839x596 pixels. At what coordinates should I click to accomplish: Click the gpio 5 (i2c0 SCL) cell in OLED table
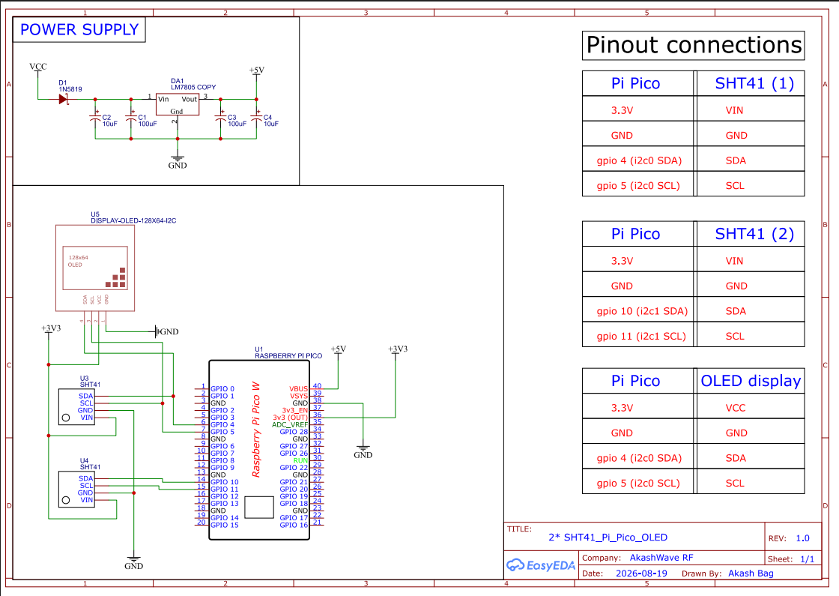click(637, 483)
